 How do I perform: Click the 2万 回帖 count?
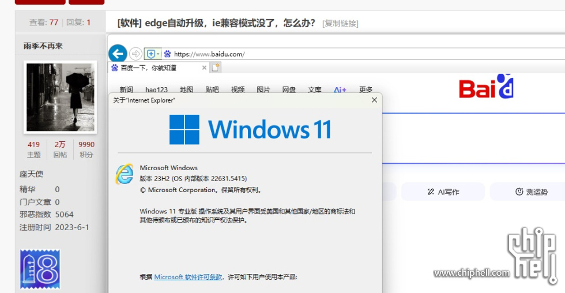pyautogui.click(x=60, y=149)
